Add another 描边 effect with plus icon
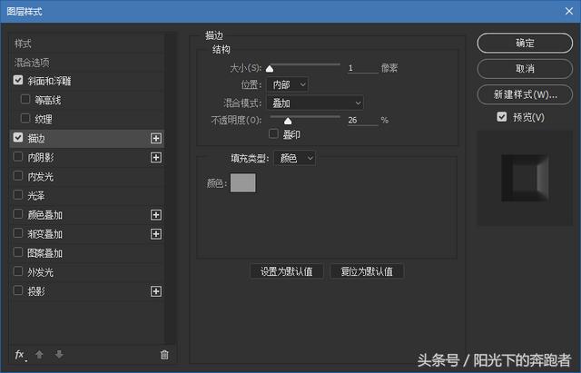The image size is (581, 373). tap(156, 138)
